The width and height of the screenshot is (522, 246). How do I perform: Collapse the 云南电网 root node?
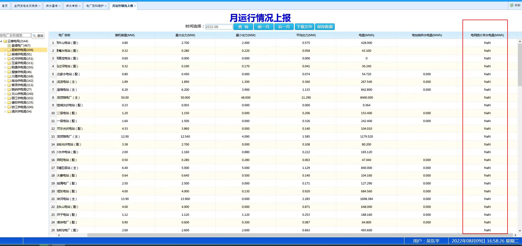[1, 41]
